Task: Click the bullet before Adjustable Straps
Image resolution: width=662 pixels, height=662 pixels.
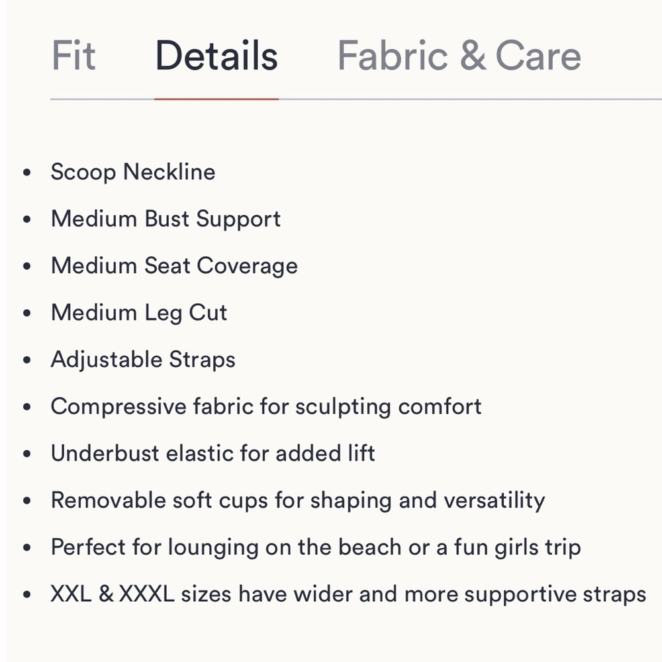Action: (x=27, y=359)
